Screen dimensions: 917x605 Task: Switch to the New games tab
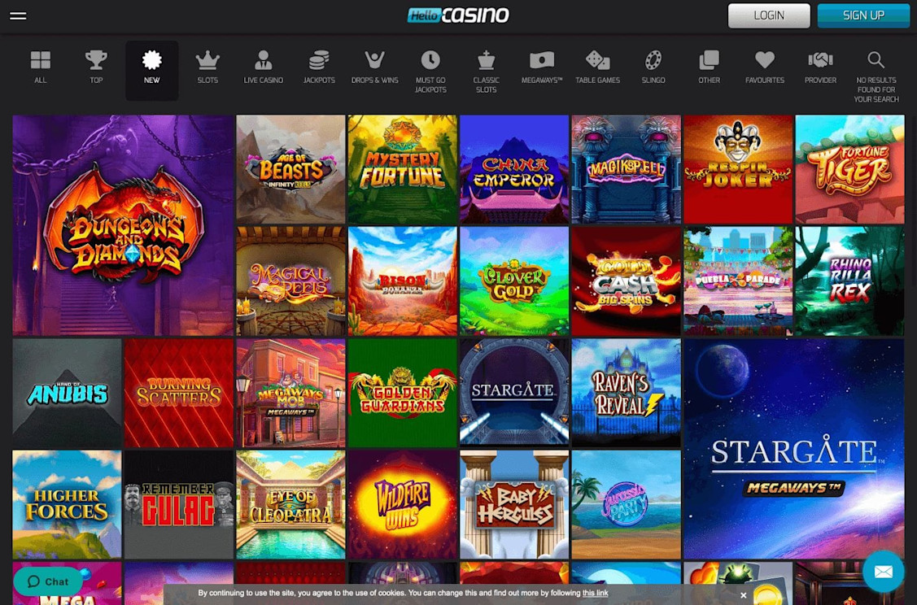tap(151, 70)
